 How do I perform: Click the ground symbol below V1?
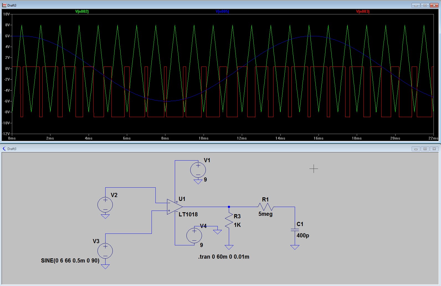point(198,182)
